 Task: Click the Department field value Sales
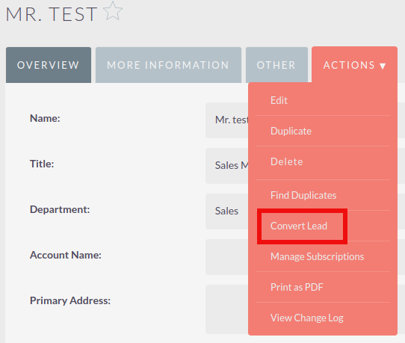coord(226,211)
